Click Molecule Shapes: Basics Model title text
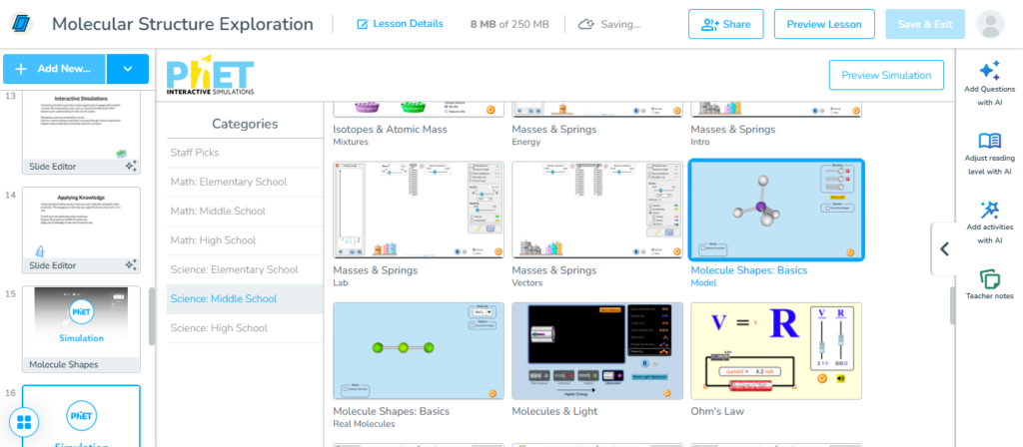 coord(749,270)
